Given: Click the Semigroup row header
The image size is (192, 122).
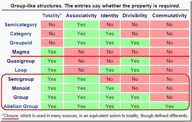Looking at the screenshot, I should [x=21, y=79].
